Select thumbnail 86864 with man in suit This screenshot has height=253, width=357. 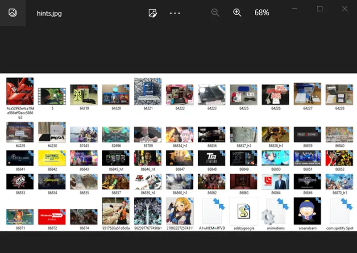point(275,181)
